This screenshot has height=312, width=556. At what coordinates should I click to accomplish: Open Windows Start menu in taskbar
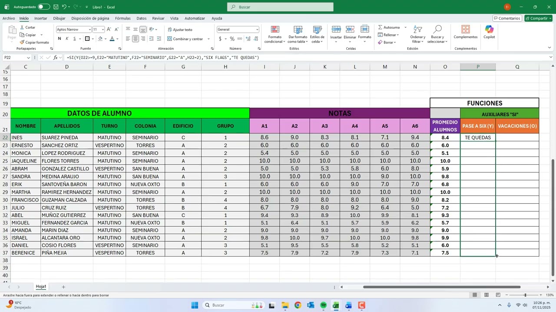195,305
